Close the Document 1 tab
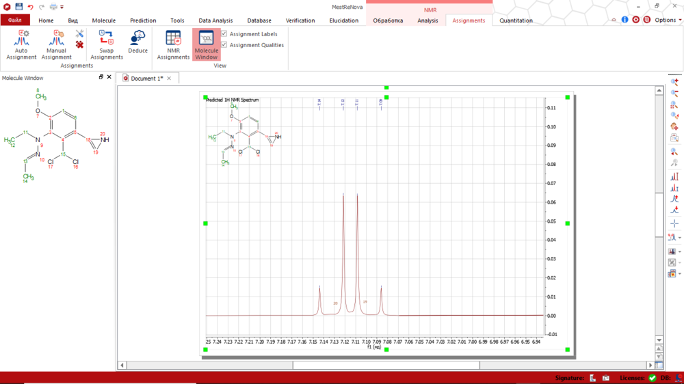 170,79
